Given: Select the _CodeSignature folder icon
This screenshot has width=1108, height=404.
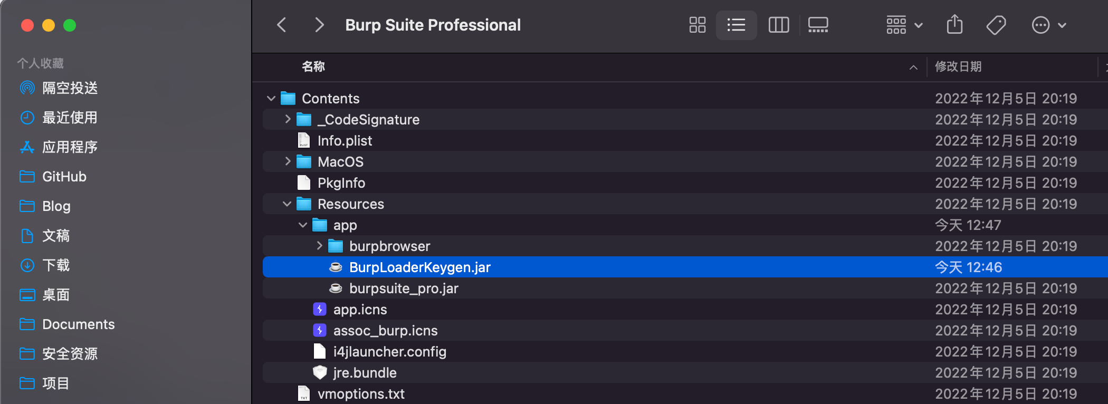Looking at the screenshot, I should pos(304,120).
